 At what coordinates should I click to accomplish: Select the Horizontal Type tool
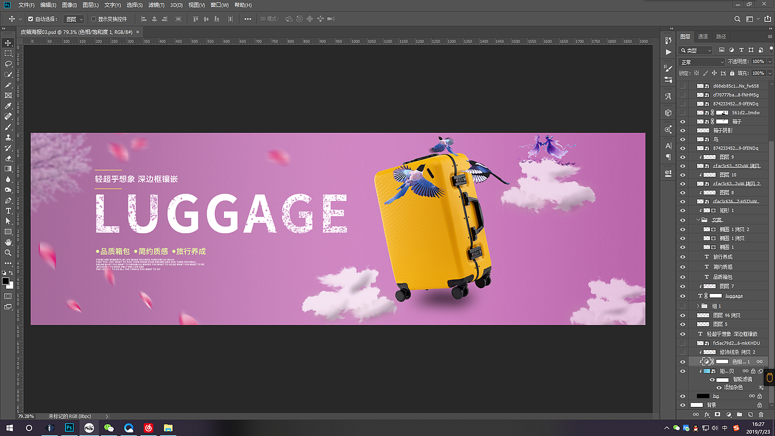coord(8,211)
